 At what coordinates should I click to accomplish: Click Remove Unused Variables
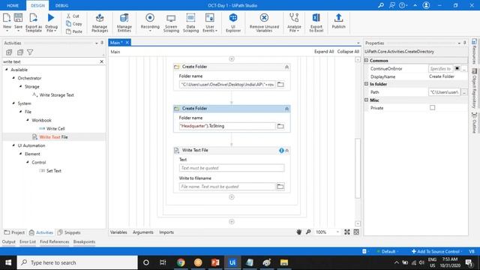(264, 22)
